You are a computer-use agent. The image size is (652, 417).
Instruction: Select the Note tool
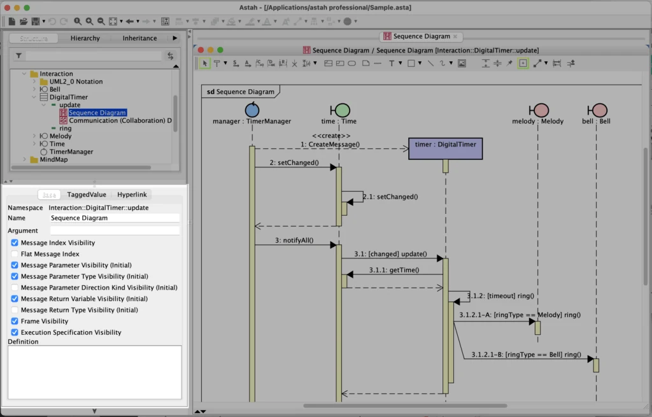pyautogui.click(x=365, y=63)
